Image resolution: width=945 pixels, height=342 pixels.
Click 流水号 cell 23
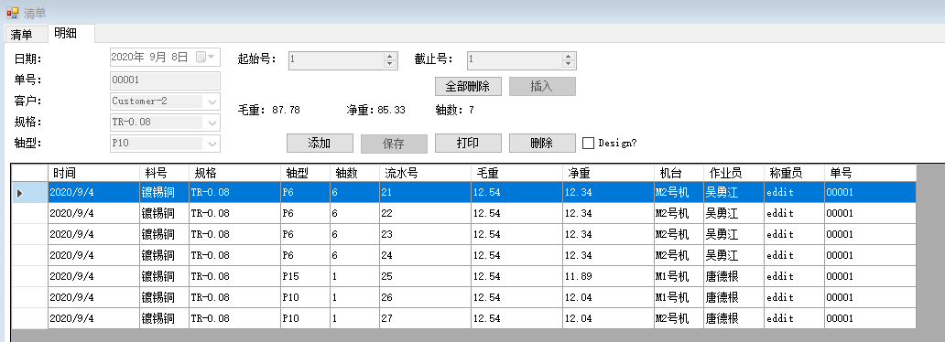click(x=425, y=234)
